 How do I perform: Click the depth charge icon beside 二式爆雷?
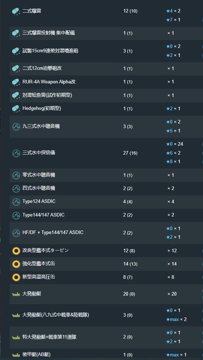point(16,11)
